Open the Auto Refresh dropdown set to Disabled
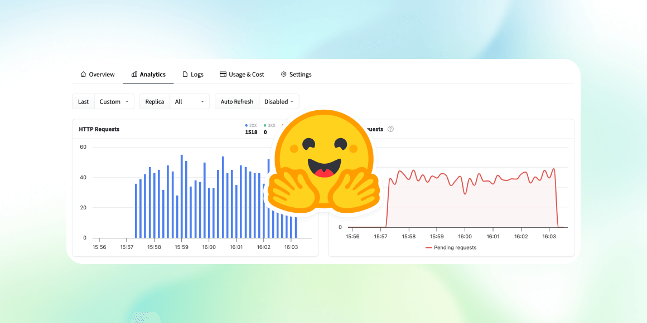Screen dimensions: 647x323 tap(279, 101)
